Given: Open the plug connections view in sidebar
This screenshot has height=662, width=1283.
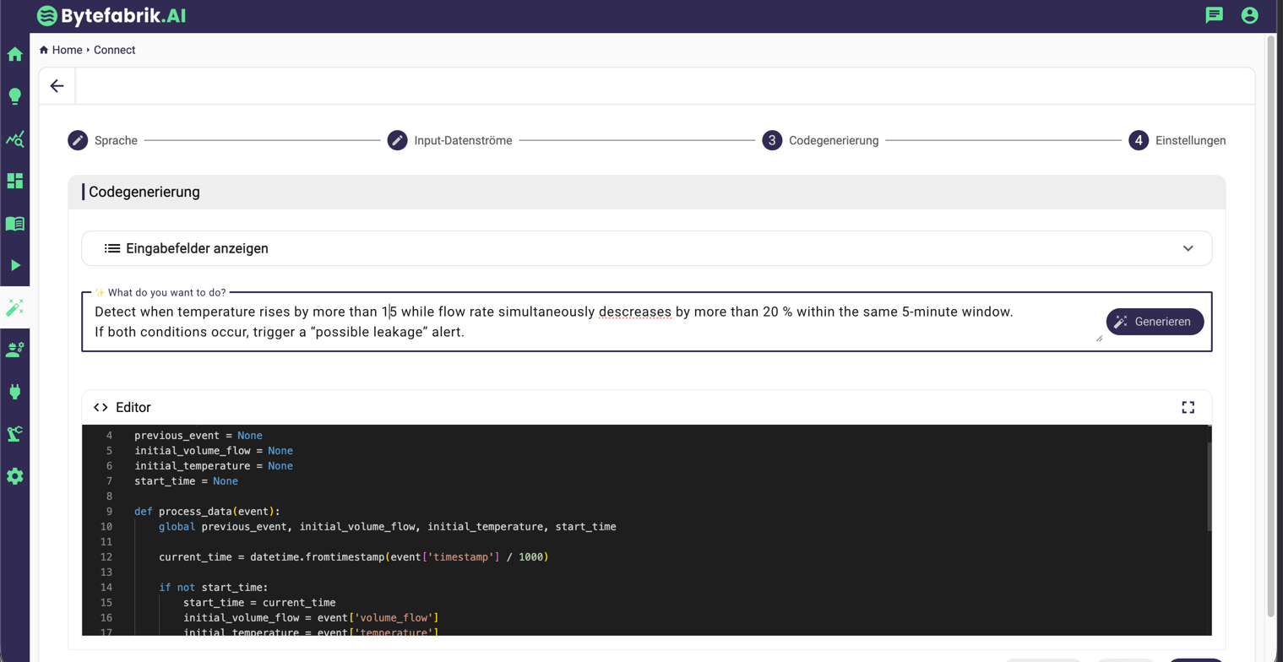Looking at the screenshot, I should click(x=15, y=391).
